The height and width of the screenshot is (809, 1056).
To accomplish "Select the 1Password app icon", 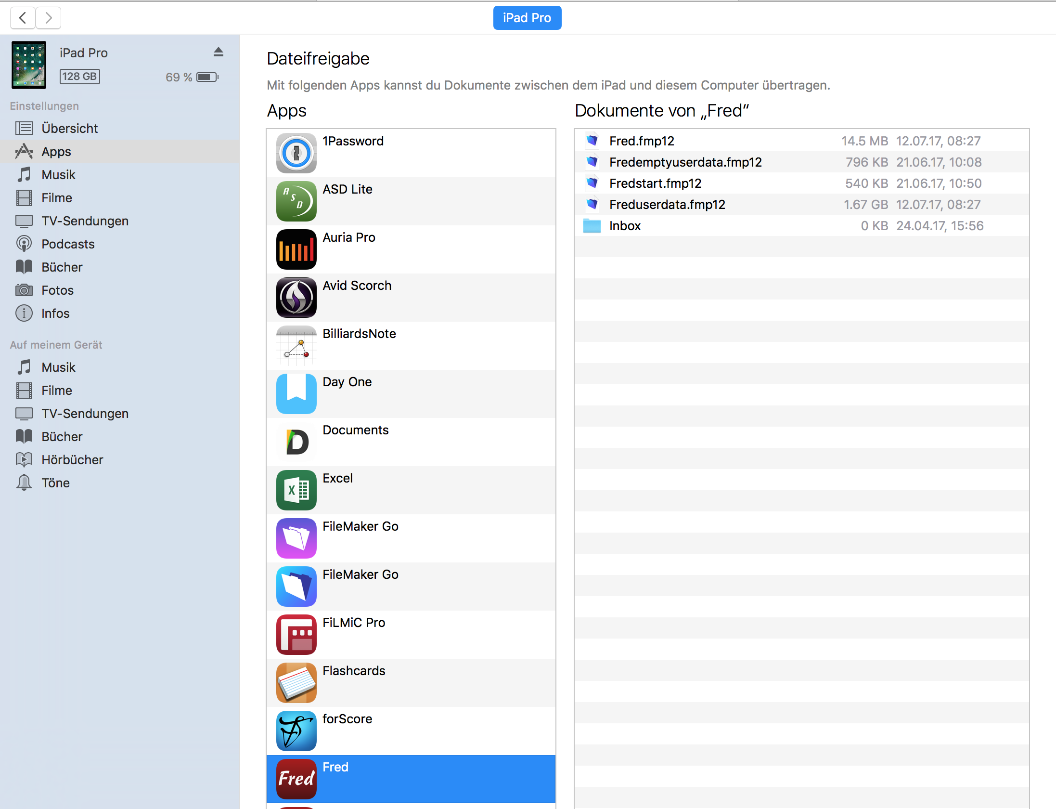I will pyautogui.click(x=296, y=153).
